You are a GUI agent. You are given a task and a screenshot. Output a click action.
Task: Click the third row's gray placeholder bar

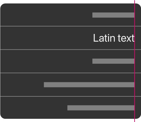click(113, 61)
